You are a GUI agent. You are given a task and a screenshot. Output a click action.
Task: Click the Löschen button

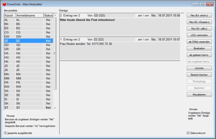click(x=199, y=68)
